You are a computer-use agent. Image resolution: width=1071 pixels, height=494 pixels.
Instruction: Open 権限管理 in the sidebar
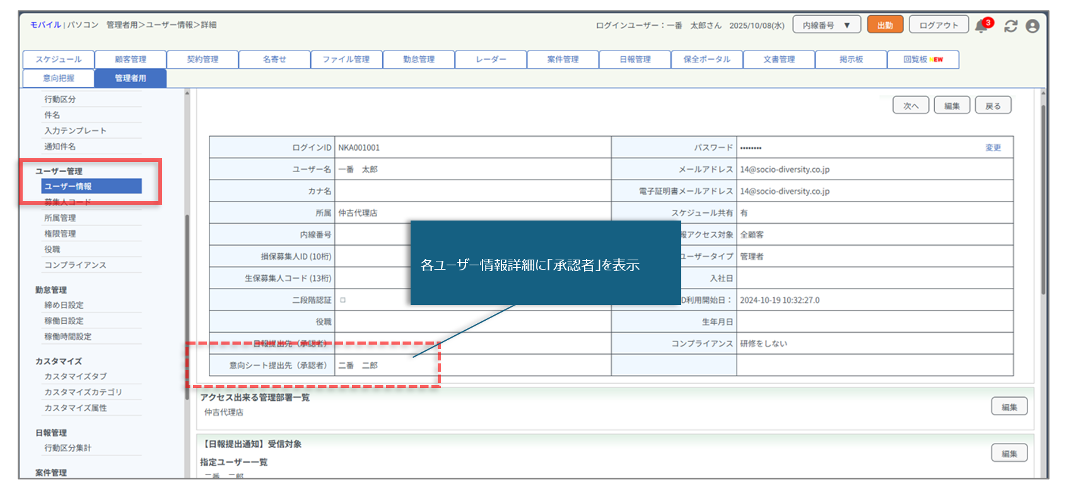pos(60,234)
